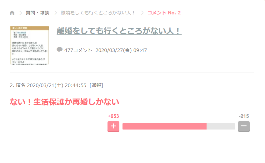Click the comment timestamp 2020/03/21(土) 20:44:55
The width and height of the screenshot is (265, 163).
point(57,85)
